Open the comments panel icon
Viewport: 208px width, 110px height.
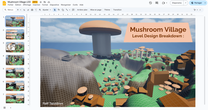(157, 3)
